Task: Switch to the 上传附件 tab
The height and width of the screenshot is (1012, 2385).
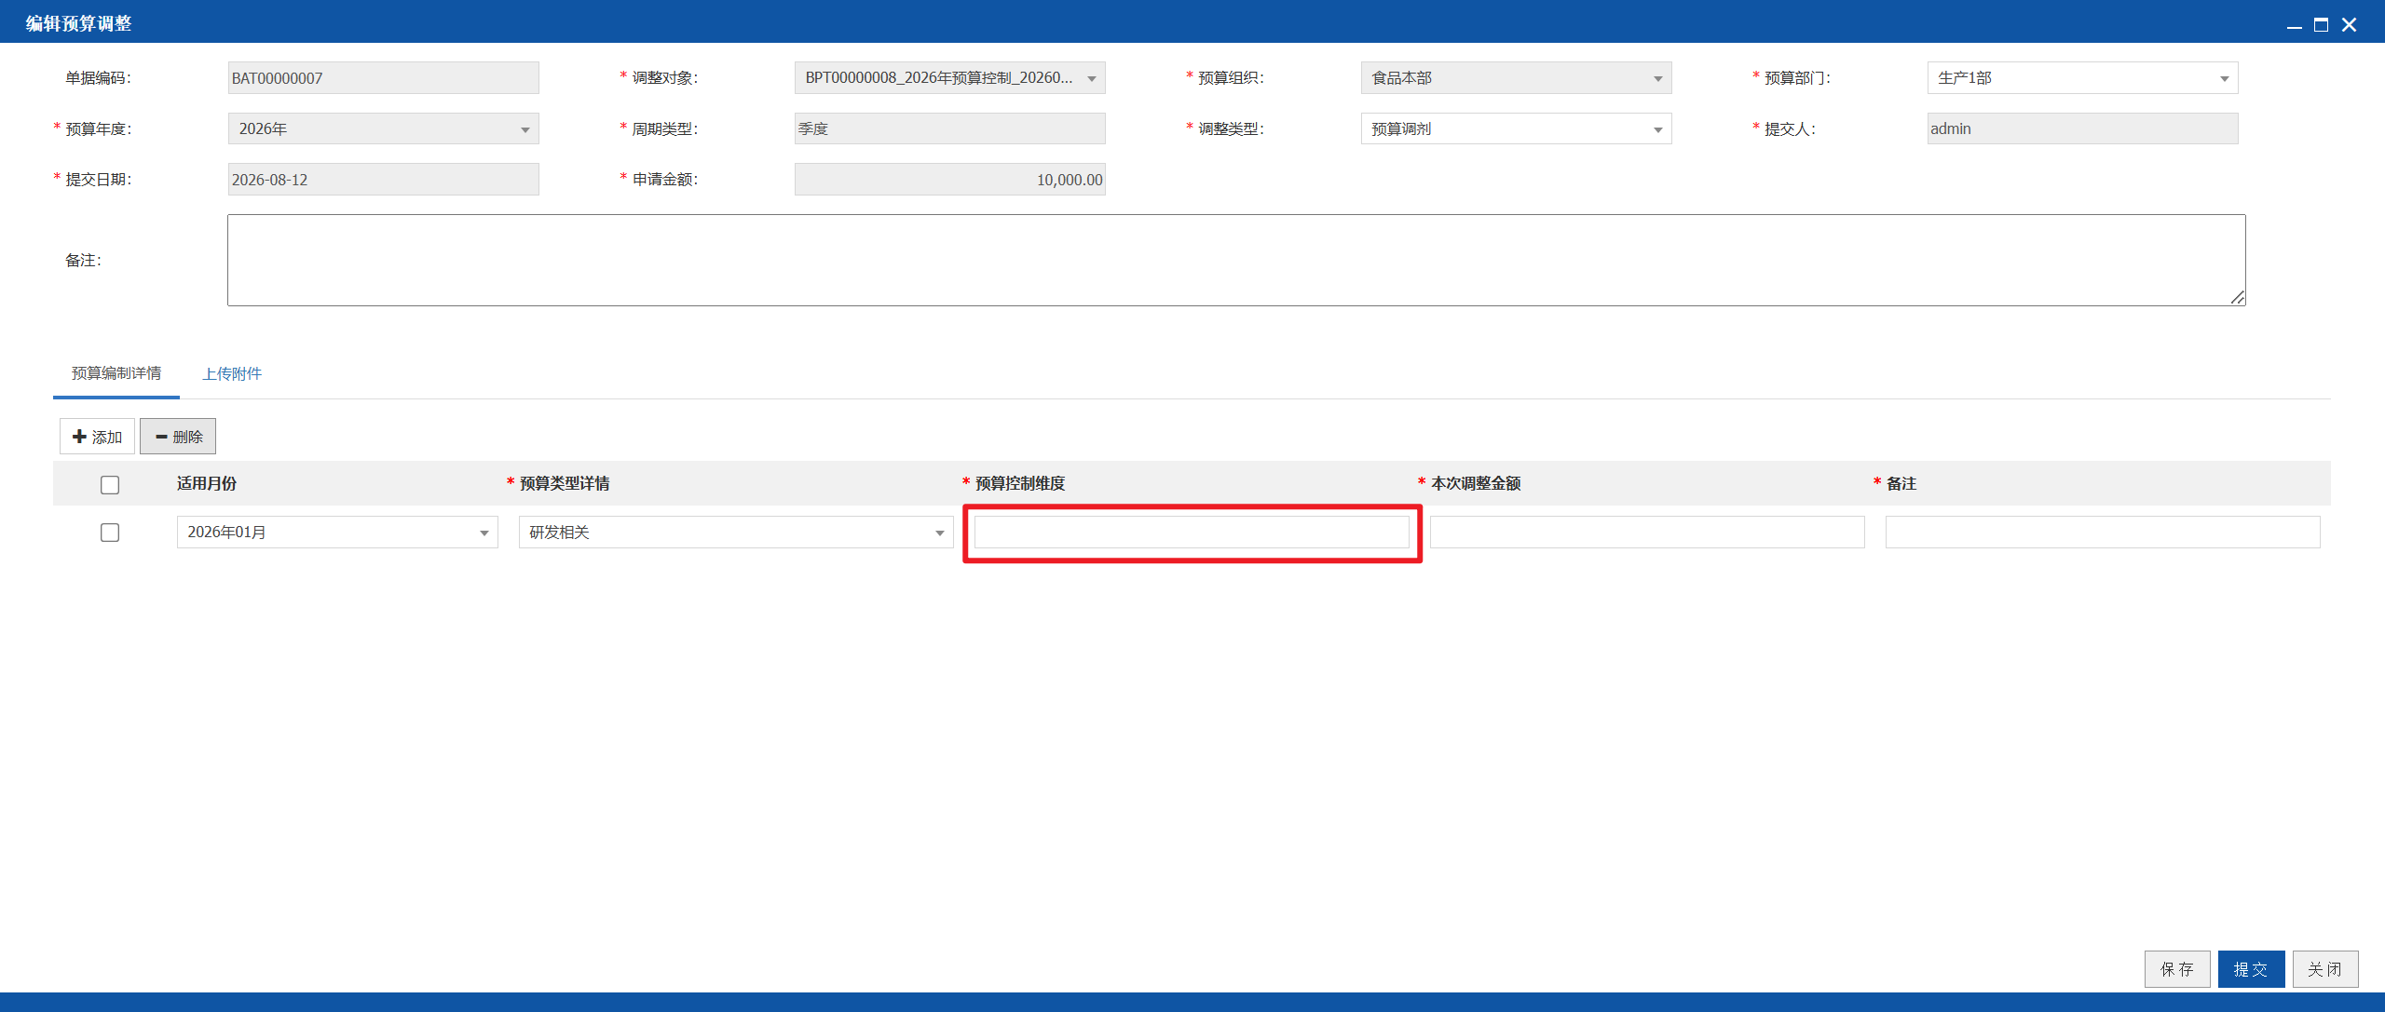Action: 232,374
